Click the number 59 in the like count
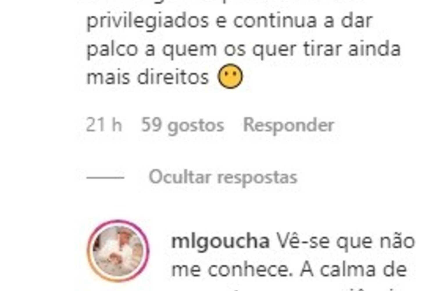The height and width of the screenshot is (291, 436). 151,125
